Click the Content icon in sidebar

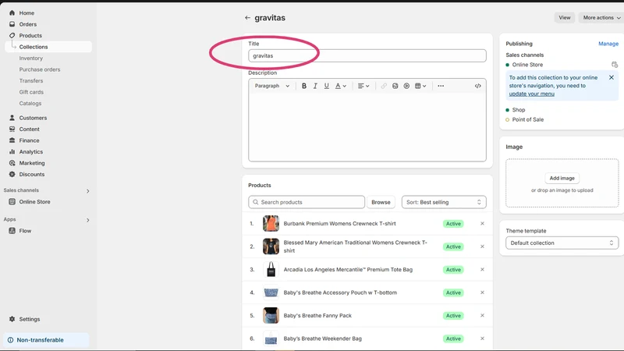pos(12,129)
